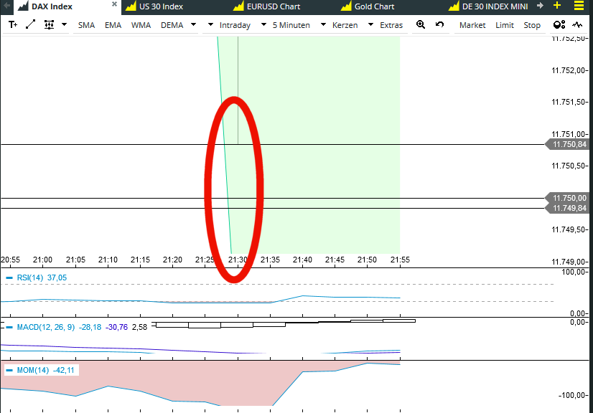Collapse the MACD(12, 26, 9) indicator

(x=9, y=327)
